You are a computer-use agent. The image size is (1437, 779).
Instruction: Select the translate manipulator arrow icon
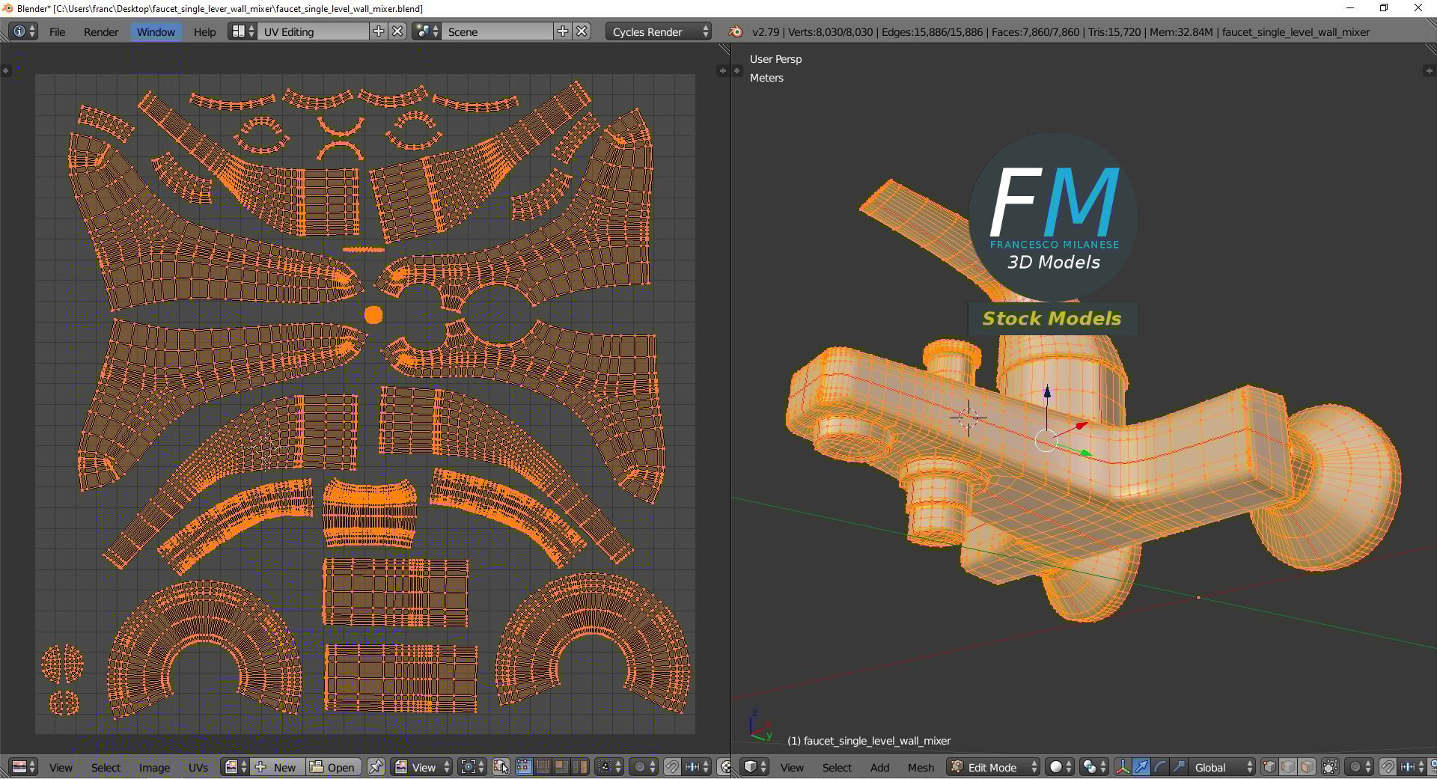point(1141,767)
